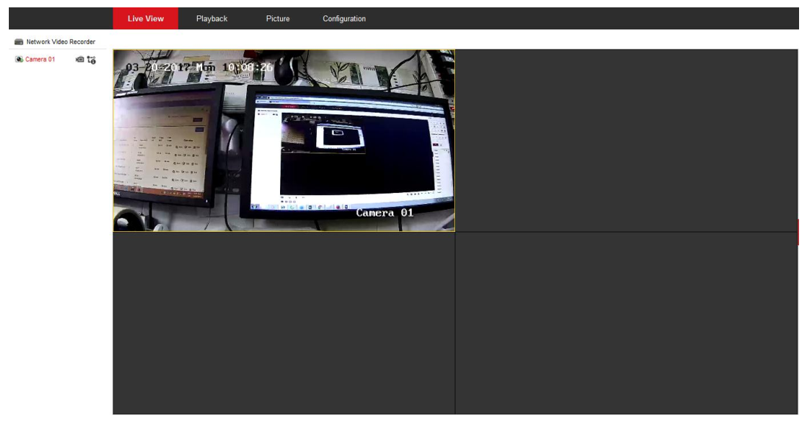Select the empty bottom-right view pane
Image resolution: width=802 pixels, height=421 pixels.
(x=626, y=323)
